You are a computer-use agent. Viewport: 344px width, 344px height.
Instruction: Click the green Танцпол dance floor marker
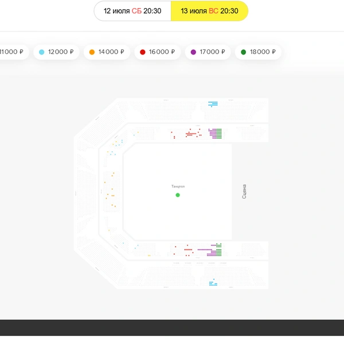coord(178,195)
